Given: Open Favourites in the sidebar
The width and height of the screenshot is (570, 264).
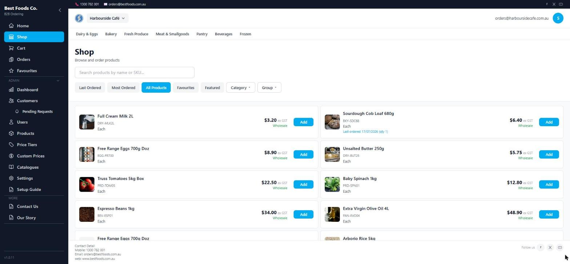Looking at the screenshot, I should (34, 71).
